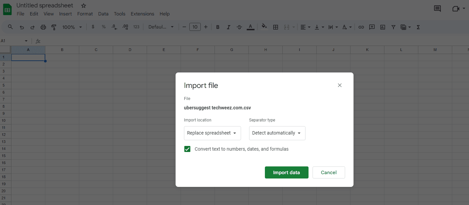Open the File menu
This screenshot has height=205, width=469.
tap(20, 14)
